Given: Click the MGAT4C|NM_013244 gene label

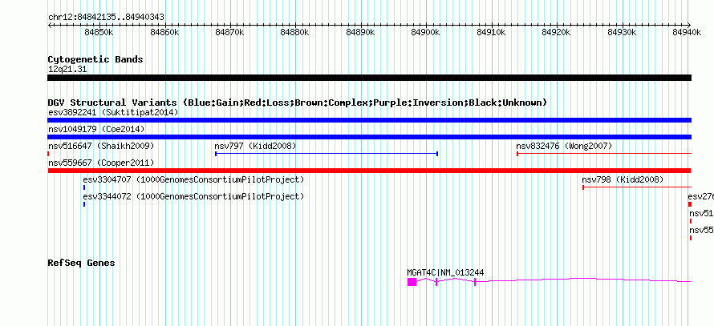Looking at the screenshot, I should [x=445, y=272].
